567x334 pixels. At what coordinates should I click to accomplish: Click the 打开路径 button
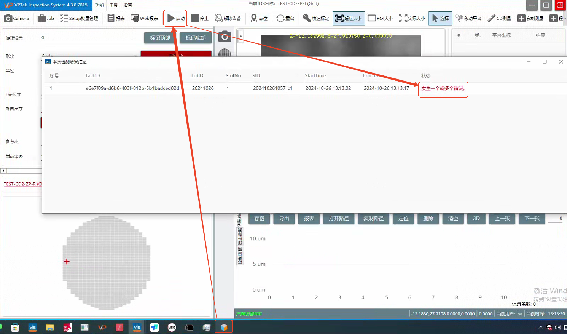(x=339, y=219)
